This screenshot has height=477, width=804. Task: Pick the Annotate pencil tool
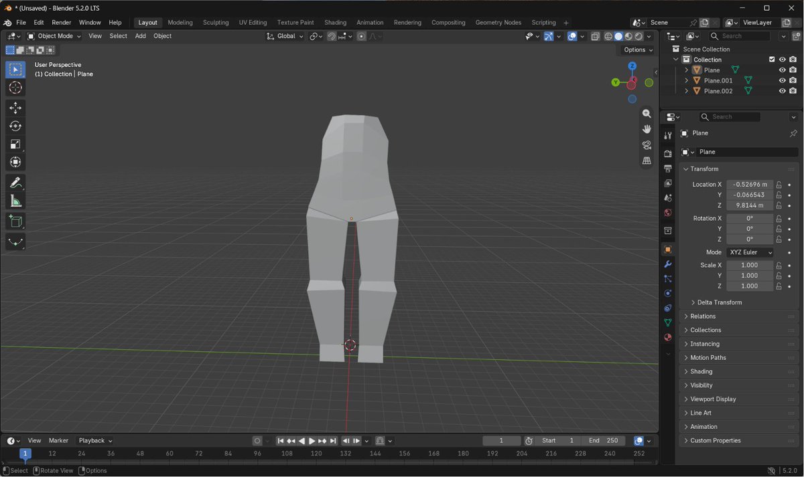pos(15,183)
